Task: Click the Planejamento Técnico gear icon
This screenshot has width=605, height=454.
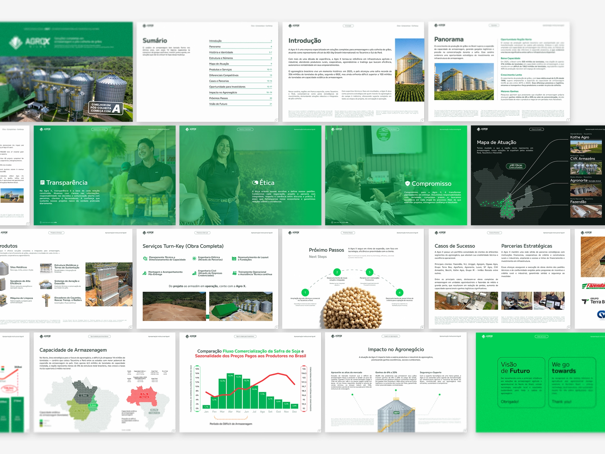Action: point(145,258)
